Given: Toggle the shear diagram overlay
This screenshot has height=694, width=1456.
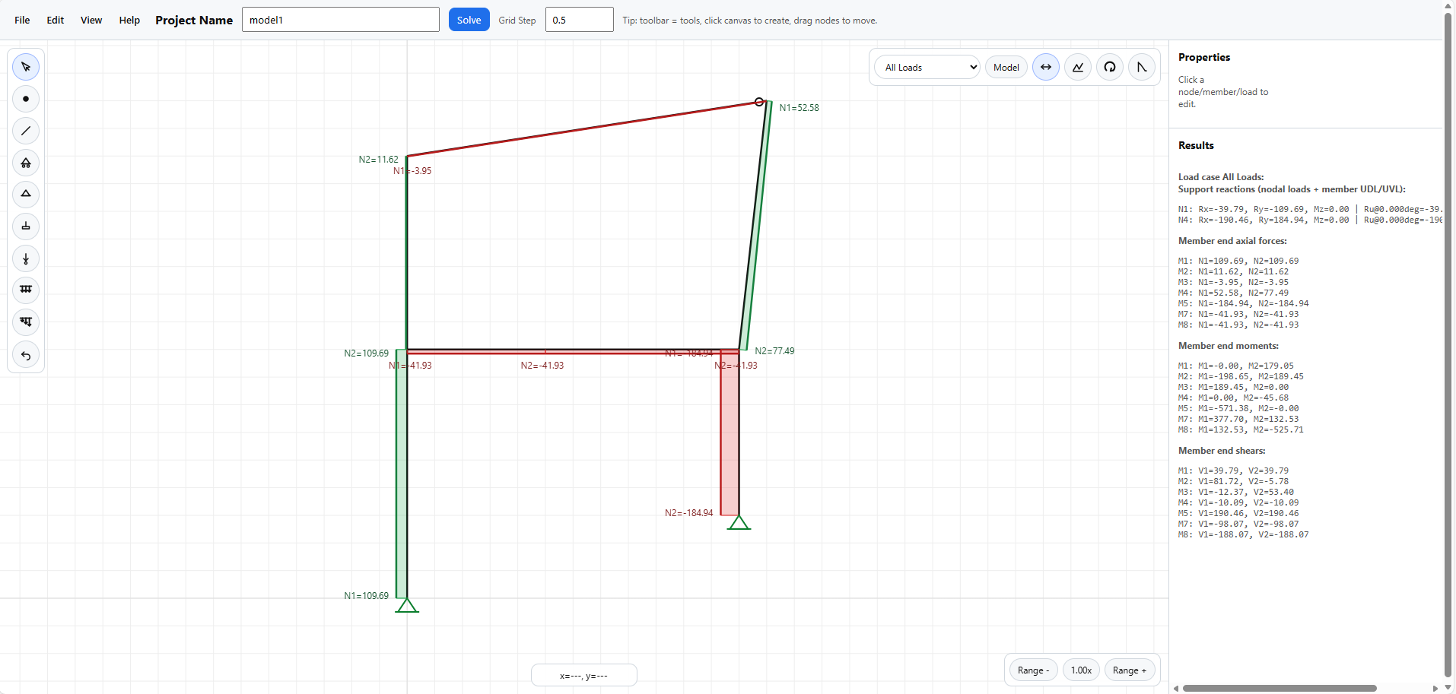Looking at the screenshot, I should tap(1078, 67).
